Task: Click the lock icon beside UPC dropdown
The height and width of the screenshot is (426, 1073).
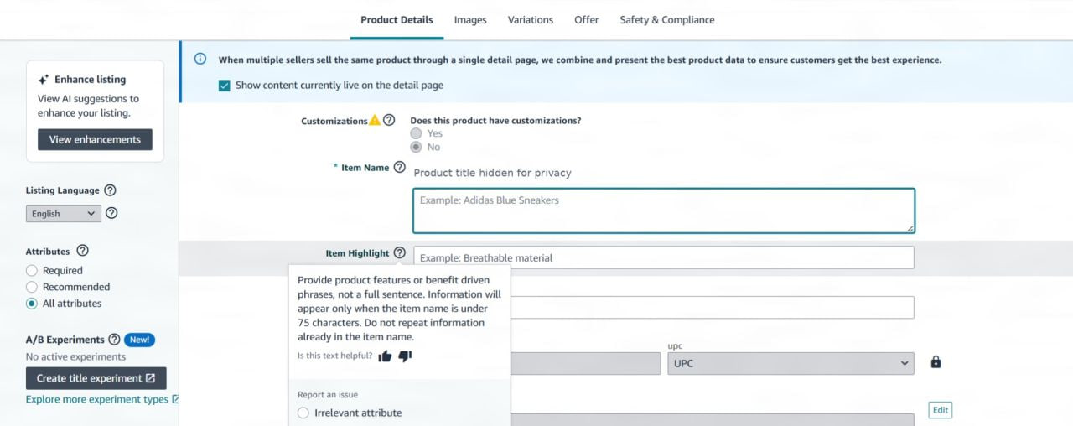Action: tap(936, 362)
